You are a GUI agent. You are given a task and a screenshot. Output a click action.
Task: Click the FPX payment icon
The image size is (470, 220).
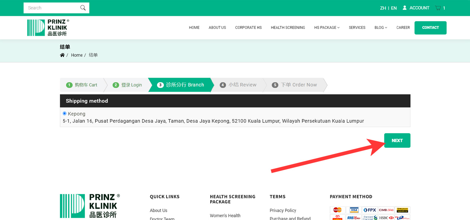[x=370, y=210]
